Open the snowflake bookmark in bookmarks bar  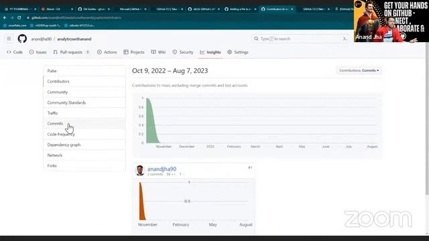(x=15, y=25)
